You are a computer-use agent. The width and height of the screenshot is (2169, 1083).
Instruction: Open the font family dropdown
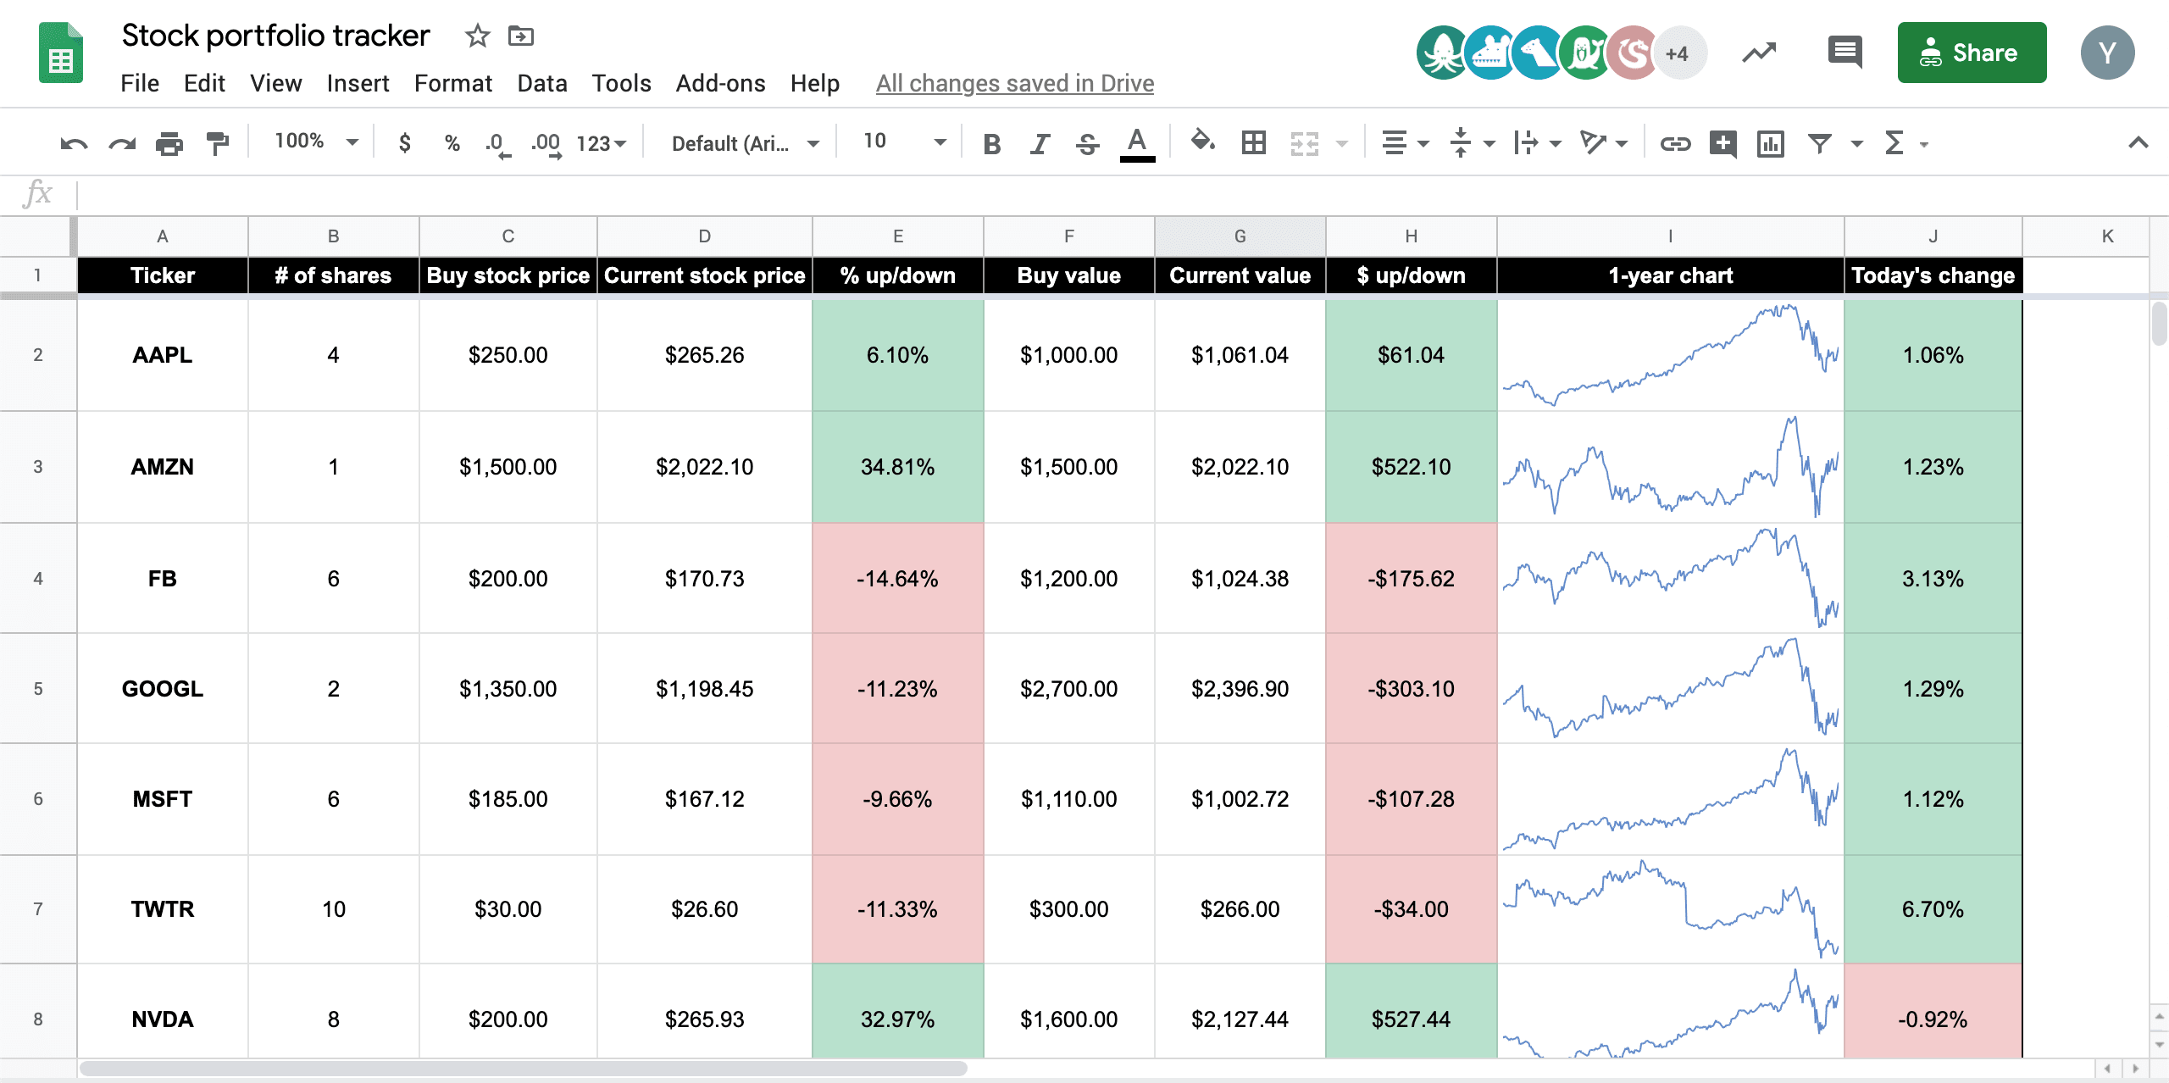tap(746, 143)
